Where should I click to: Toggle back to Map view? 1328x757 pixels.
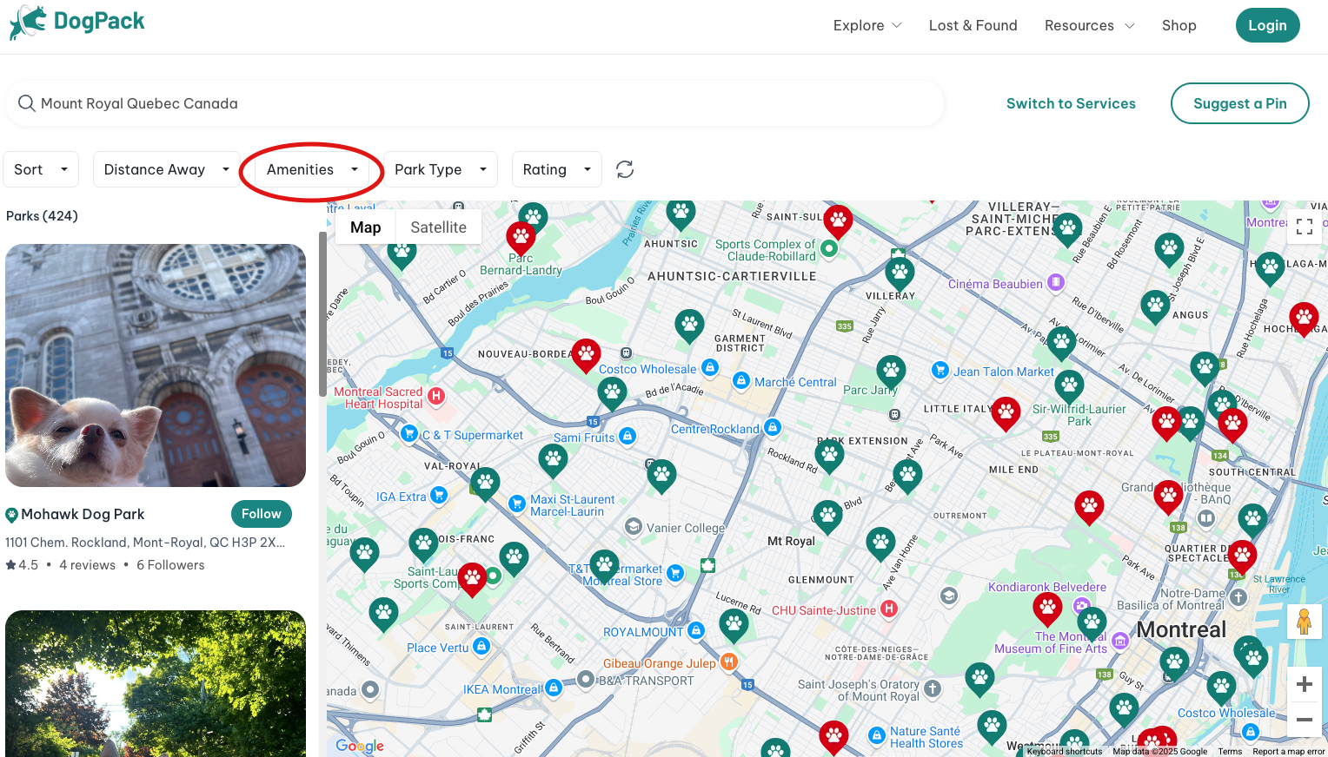(365, 227)
